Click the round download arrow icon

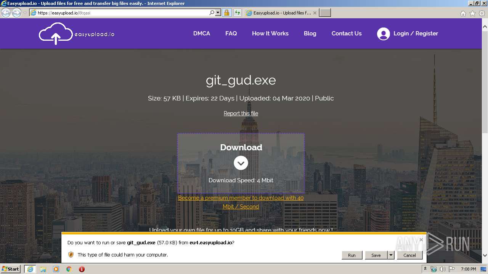[241, 163]
